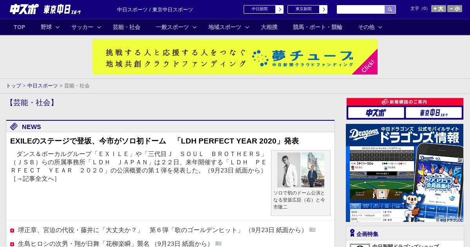Focus the header search input field
470x247 pixels.
tap(361, 9)
